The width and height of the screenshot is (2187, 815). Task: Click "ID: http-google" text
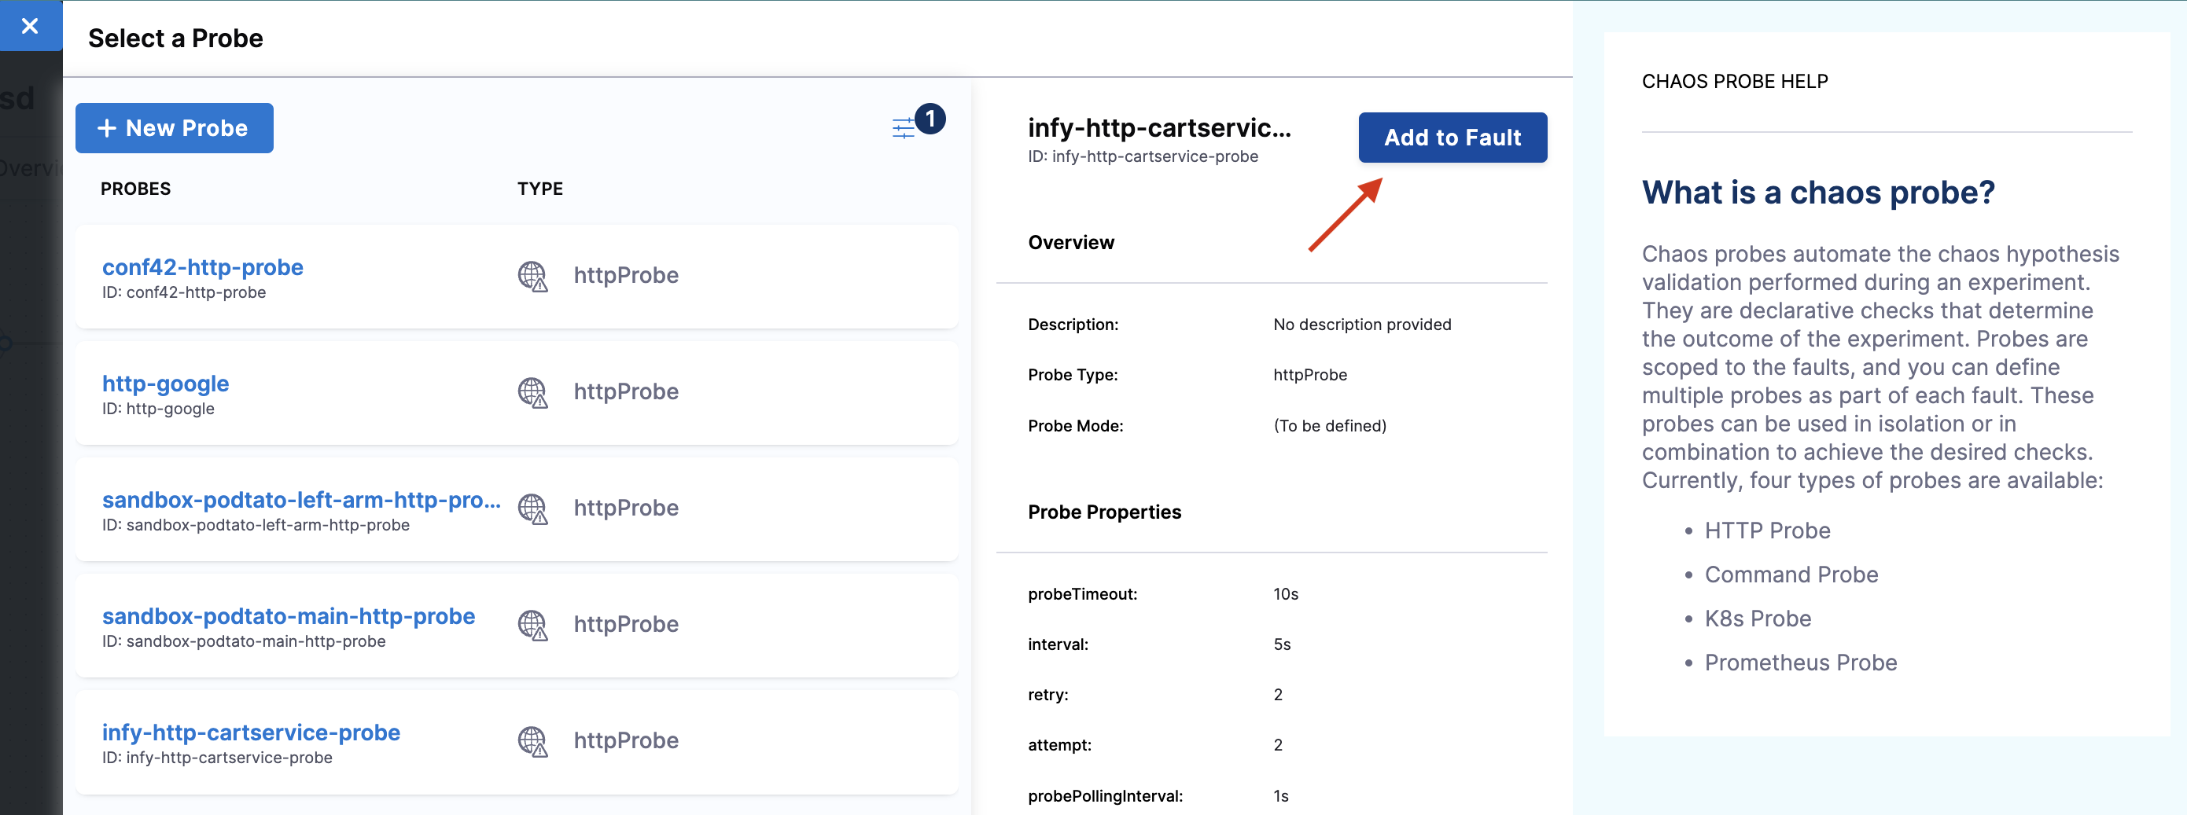[x=158, y=409]
